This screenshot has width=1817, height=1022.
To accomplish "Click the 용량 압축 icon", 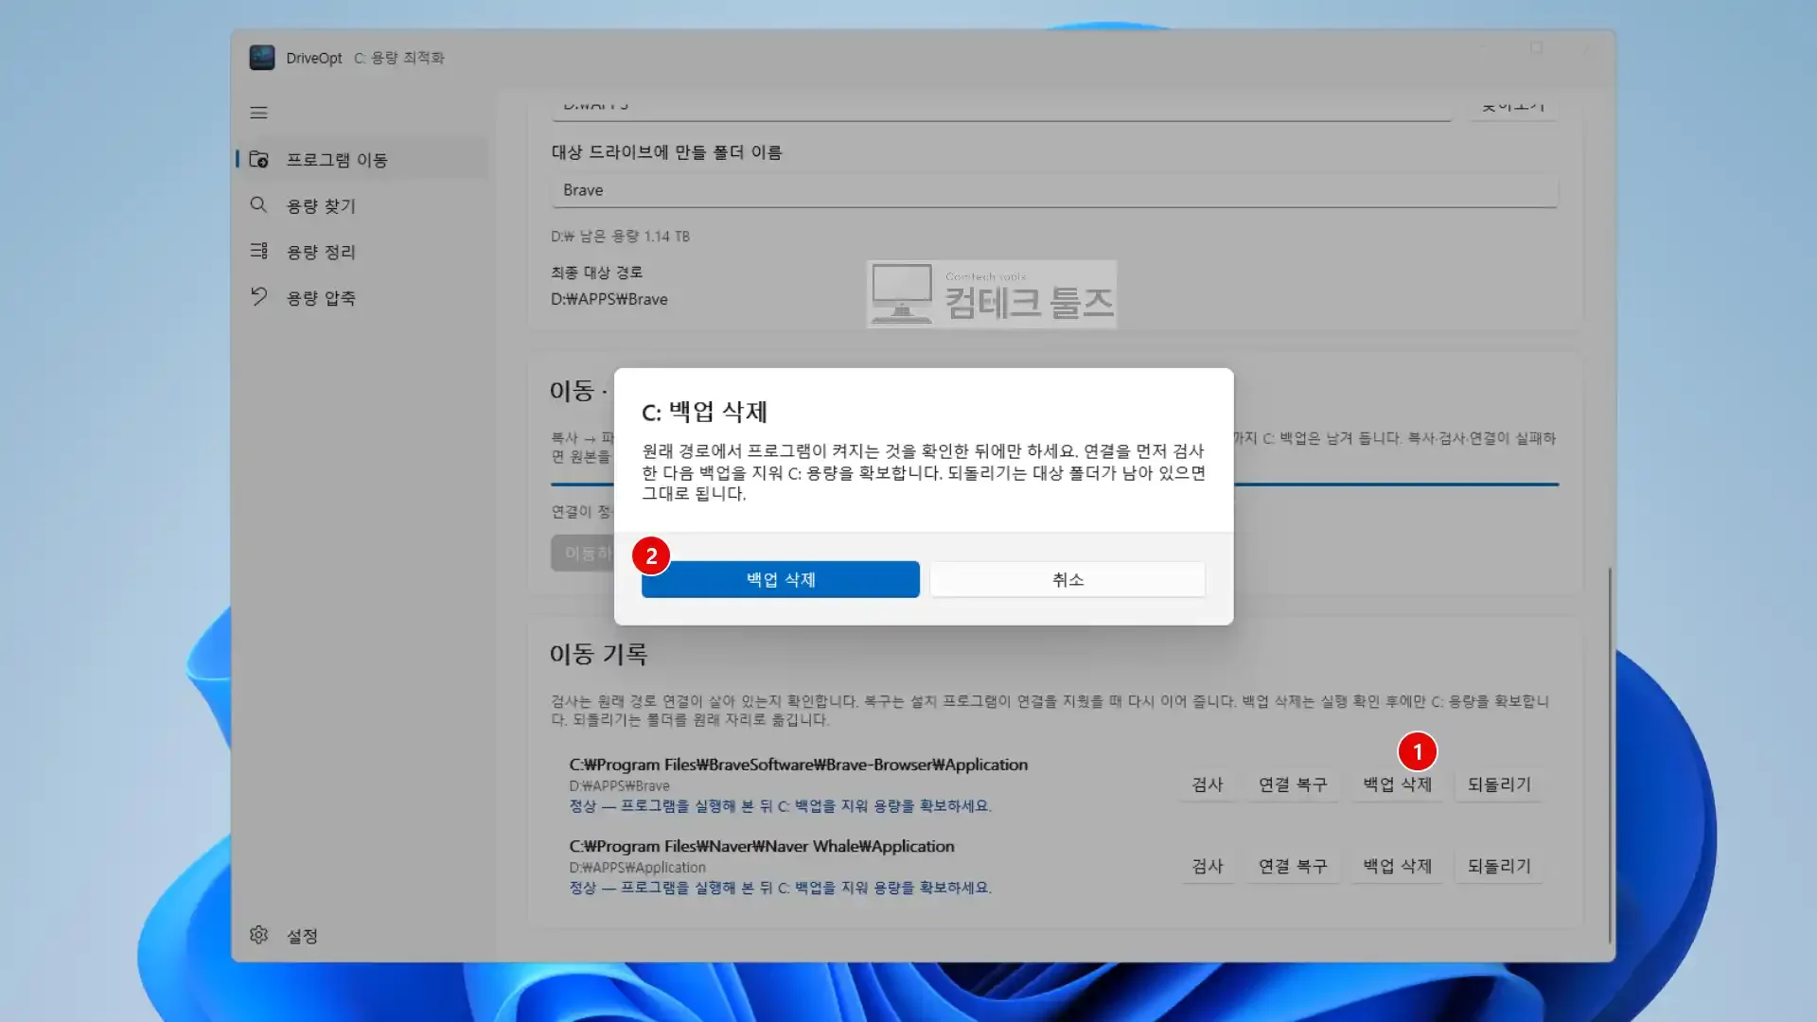I will 258,297.
